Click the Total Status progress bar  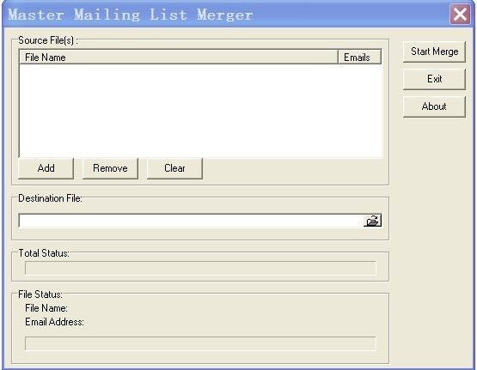(200, 268)
